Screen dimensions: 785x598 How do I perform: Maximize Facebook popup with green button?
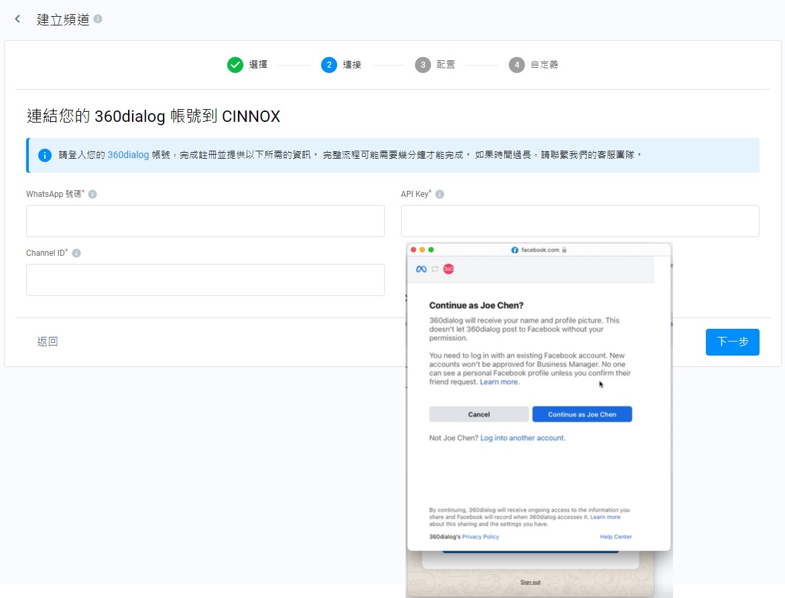click(431, 250)
